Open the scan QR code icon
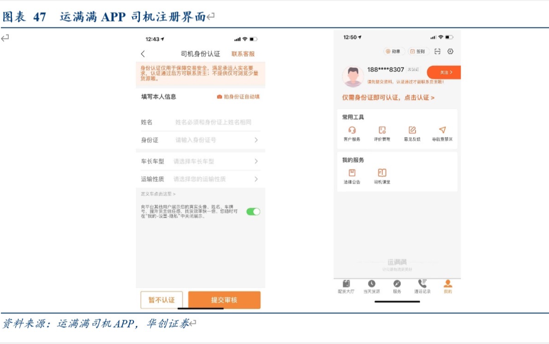This screenshot has height=344, width=549. (x=438, y=52)
